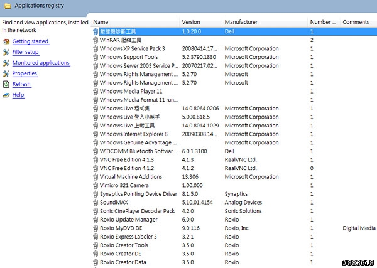The image size is (377, 268).
Task: Click icon beside Roxio Update Manager
Action: click(96, 220)
